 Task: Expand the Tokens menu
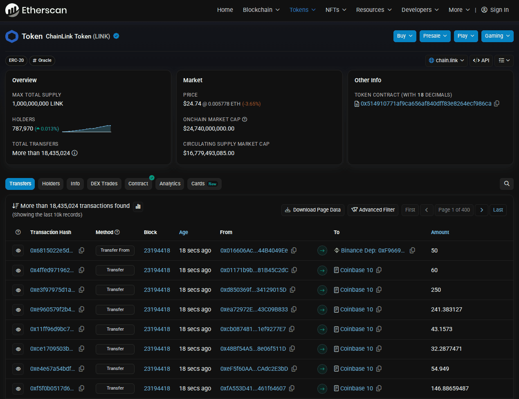pyautogui.click(x=303, y=10)
